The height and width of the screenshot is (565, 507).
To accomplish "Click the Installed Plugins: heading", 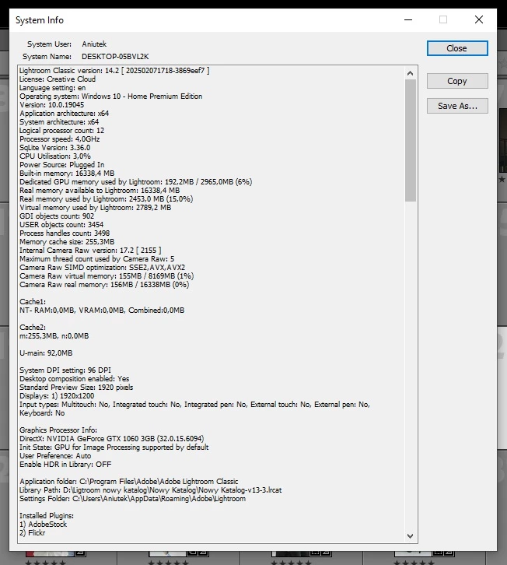I will pos(47,516).
